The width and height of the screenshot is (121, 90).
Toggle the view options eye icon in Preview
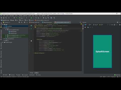85,27
